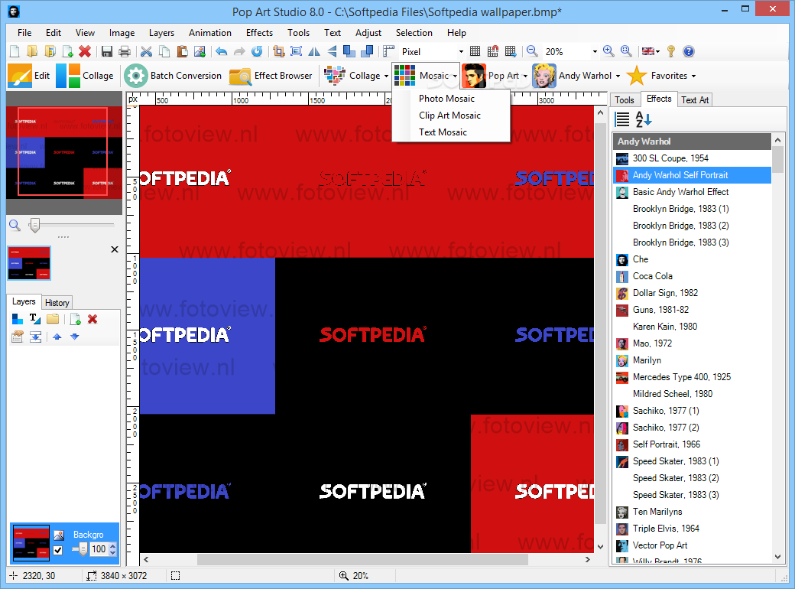This screenshot has width=795, height=589.
Task: Toggle the ruler display icon
Action: tap(388, 51)
